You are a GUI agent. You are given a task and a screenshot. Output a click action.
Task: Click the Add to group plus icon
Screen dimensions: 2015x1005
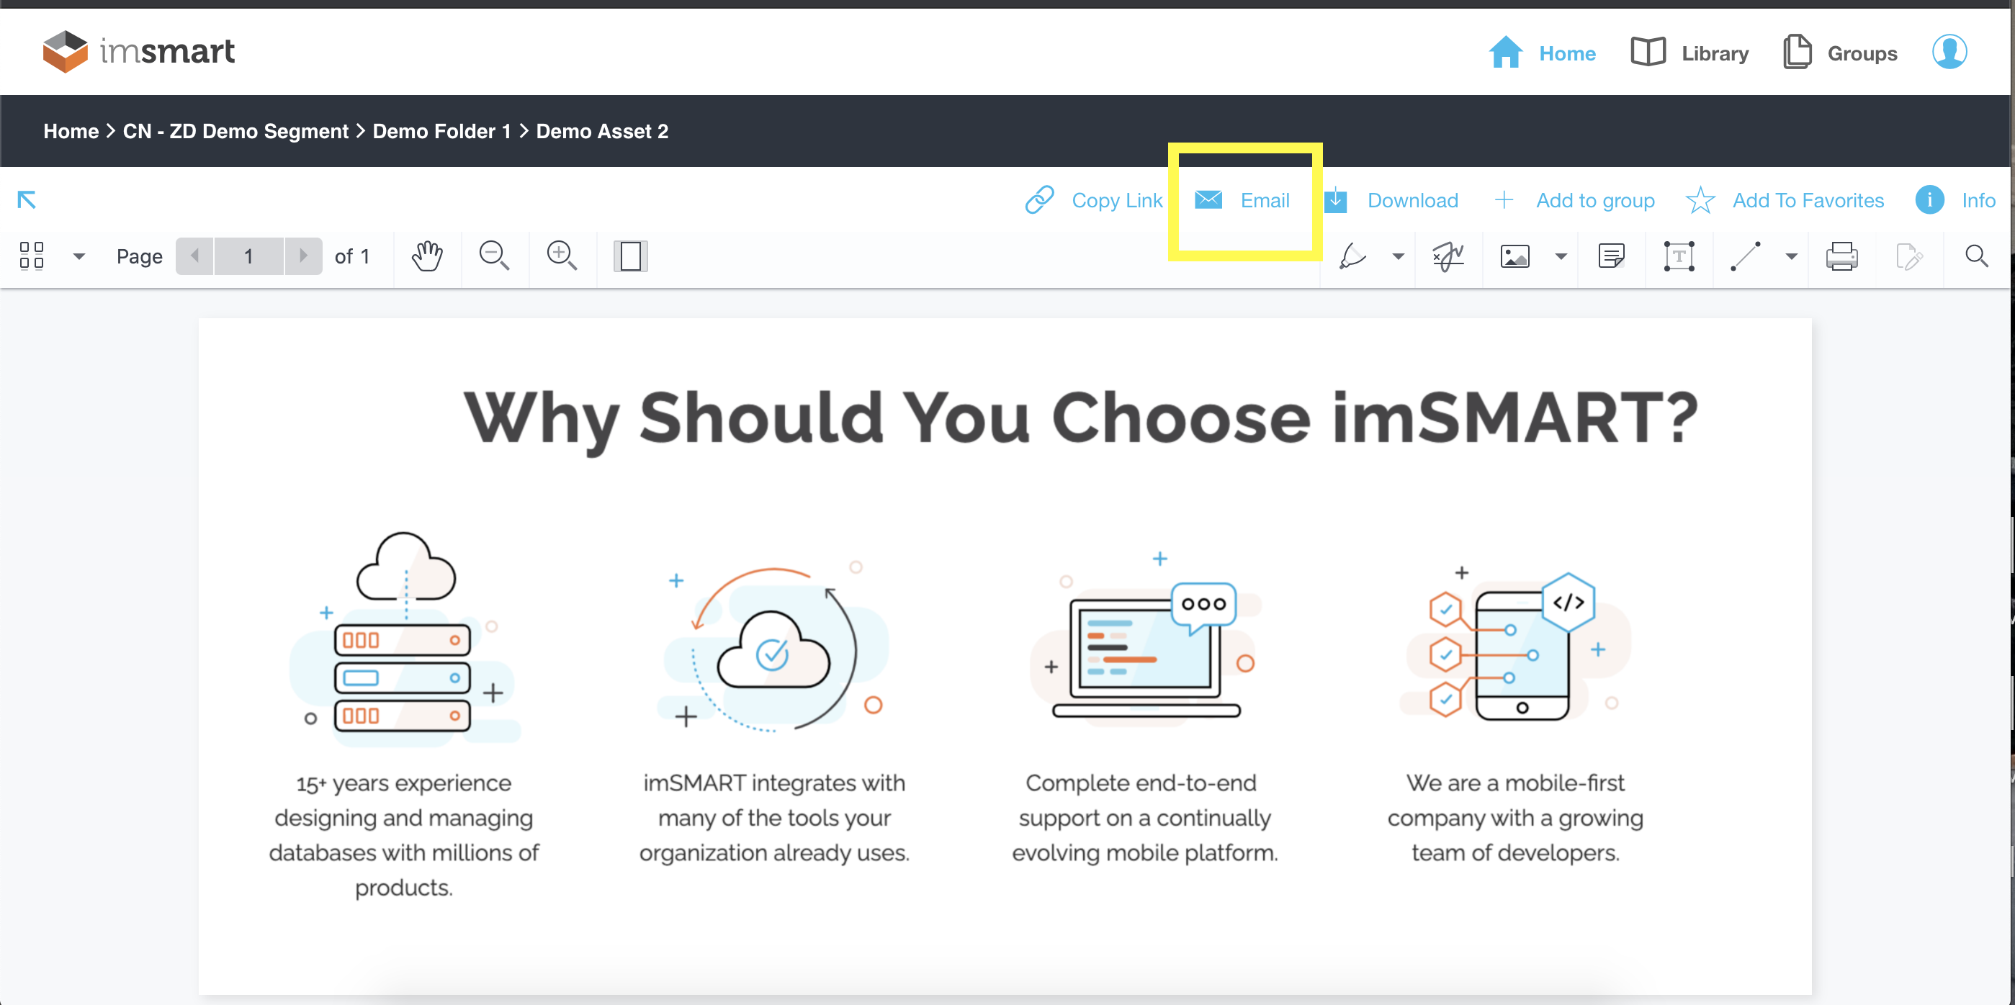[x=1504, y=200]
